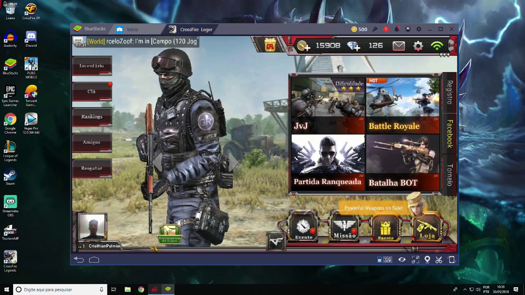This screenshot has height=295, width=525.
Task: Click the Powerful Weapons on Sale banner
Action: click(373, 208)
